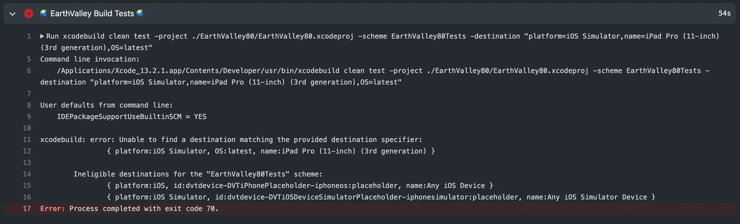Image resolution: width=740 pixels, height=224 pixels.
Task: Select log line number 8
Action: 29,105
